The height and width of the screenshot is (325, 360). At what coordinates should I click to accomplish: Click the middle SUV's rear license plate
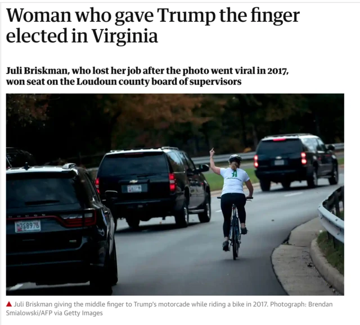pyautogui.click(x=134, y=189)
